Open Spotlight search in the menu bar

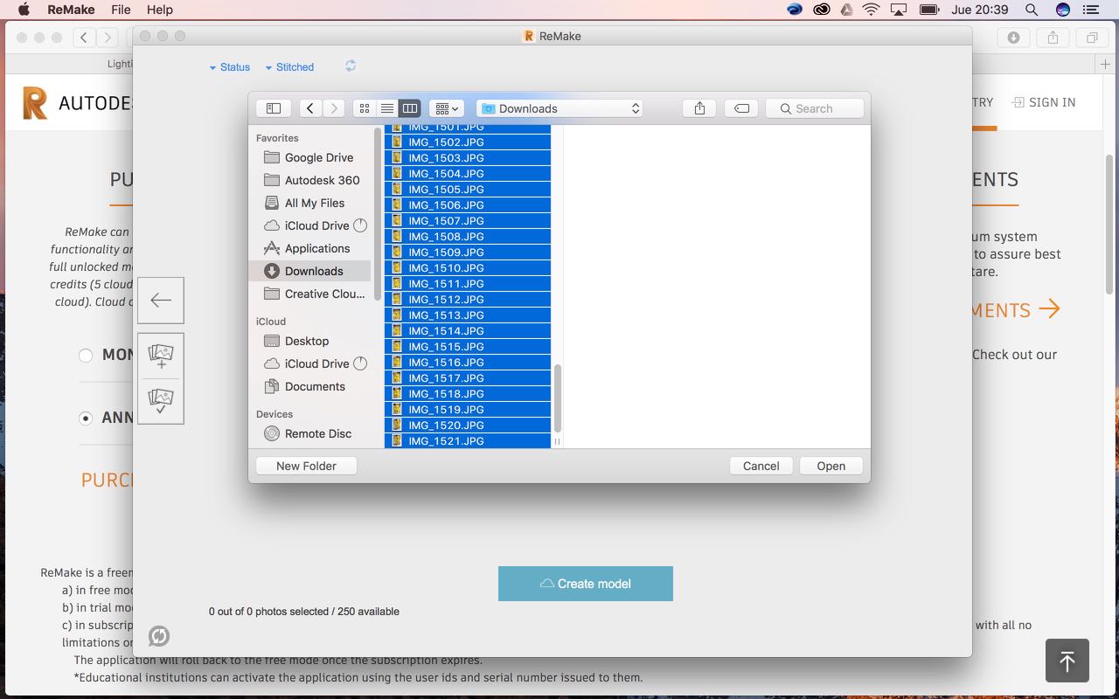1032,10
